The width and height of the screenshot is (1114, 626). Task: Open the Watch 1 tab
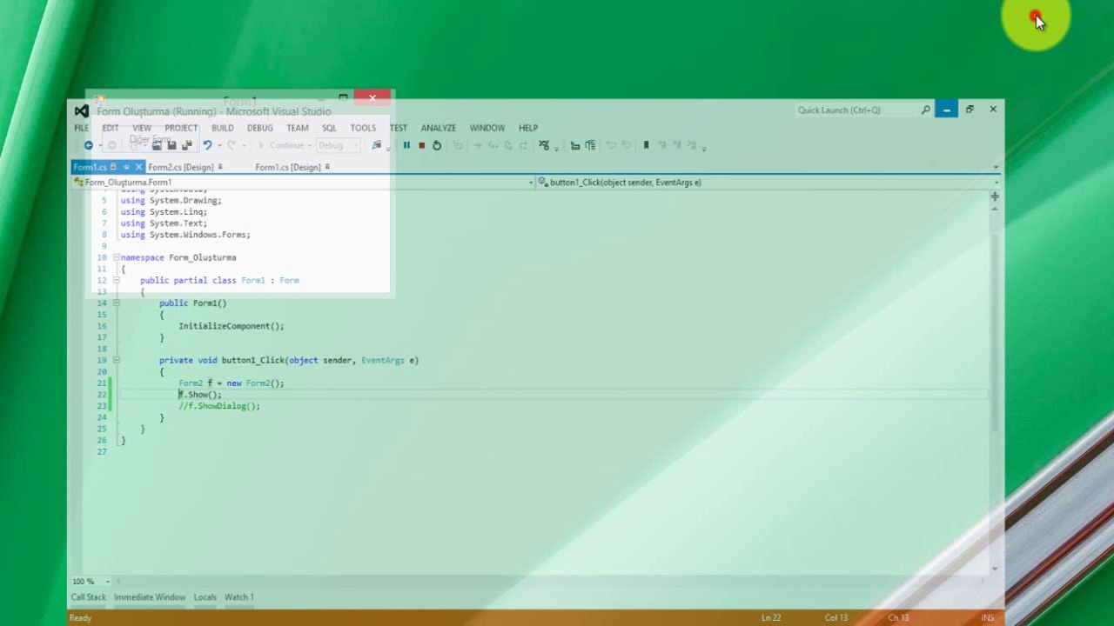click(239, 597)
